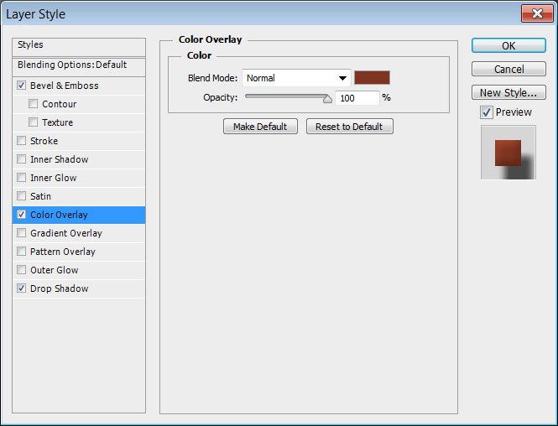Open the Blend Mode dropdown
The width and height of the screenshot is (558, 426).
tap(296, 78)
